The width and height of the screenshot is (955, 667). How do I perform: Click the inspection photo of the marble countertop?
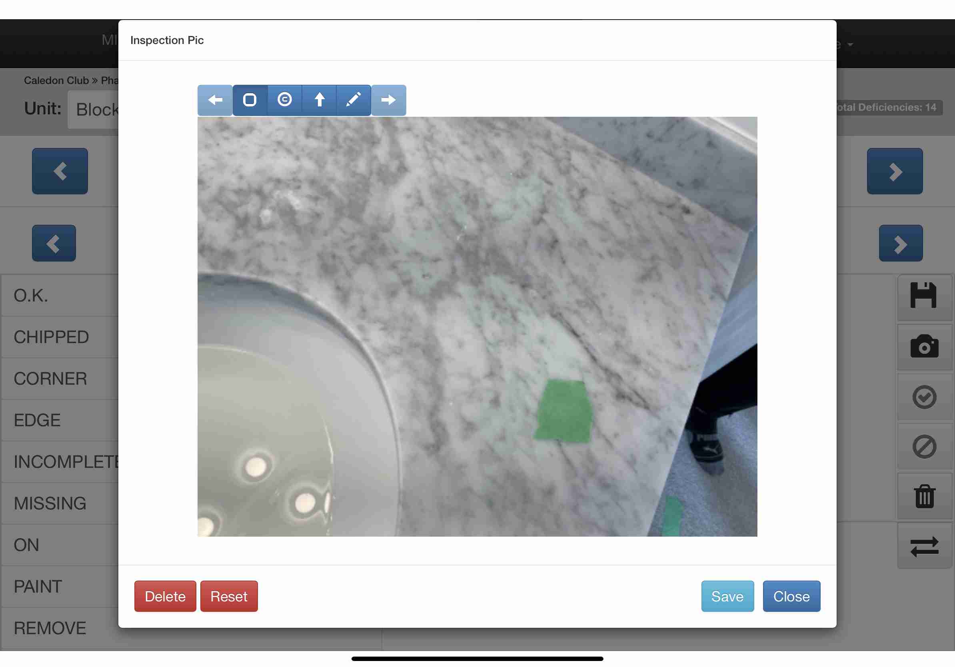pyautogui.click(x=477, y=326)
